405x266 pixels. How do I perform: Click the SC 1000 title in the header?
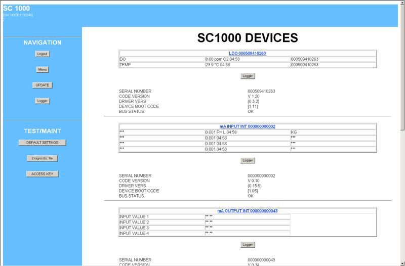point(17,8)
